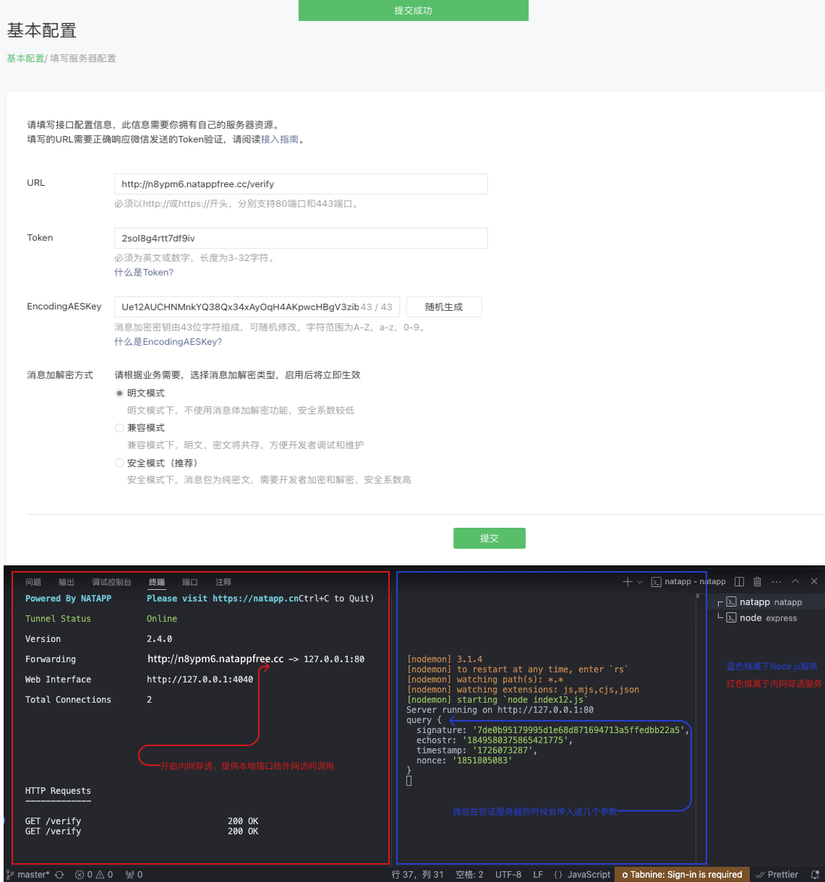Click into the URL input field

pyautogui.click(x=301, y=184)
